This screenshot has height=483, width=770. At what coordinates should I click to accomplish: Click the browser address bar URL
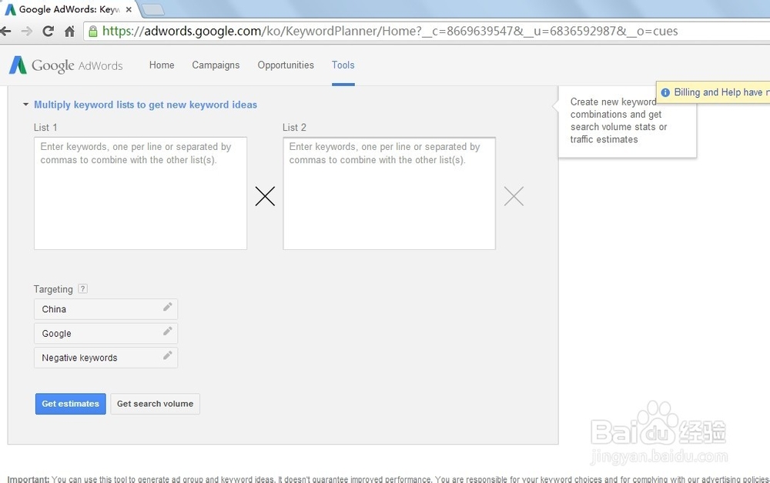click(x=390, y=32)
